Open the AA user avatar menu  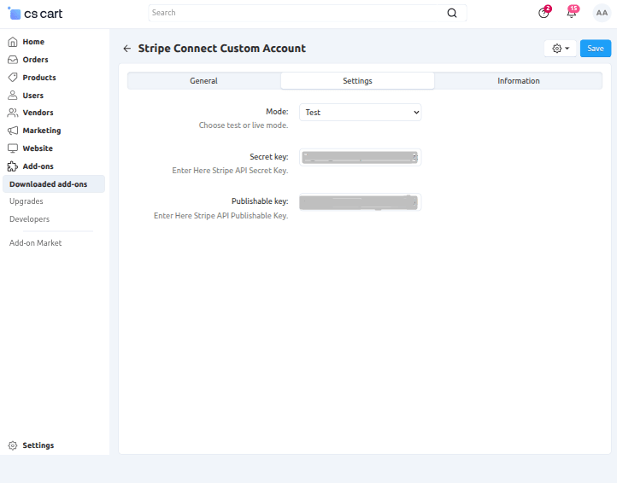pyautogui.click(x=602, y=13)
